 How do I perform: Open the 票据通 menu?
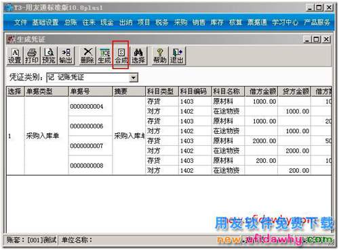click(x=257, y=22)
